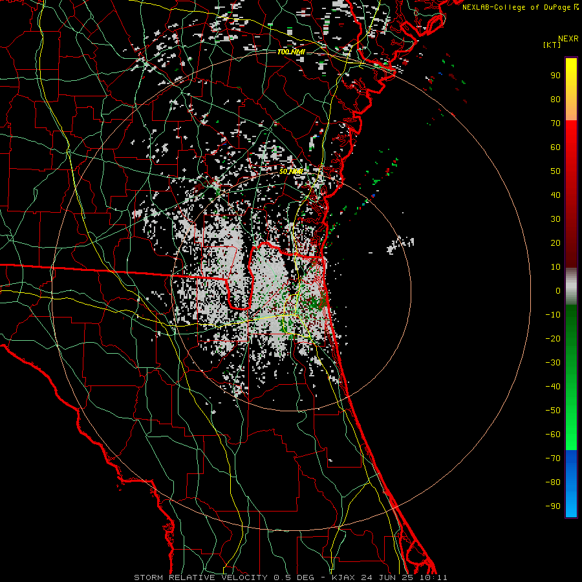The image size is (582, 582).
Task: Click the -20 label on velocity scale
Action: [553, 339]
